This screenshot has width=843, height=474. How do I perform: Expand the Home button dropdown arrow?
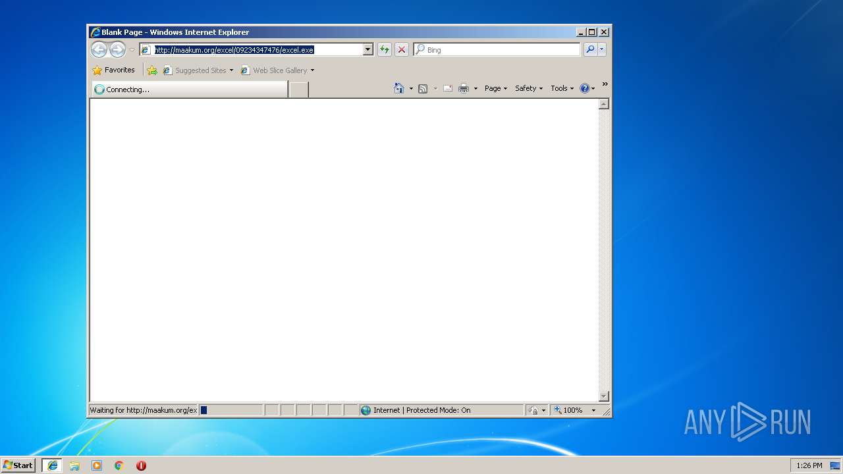411,88
